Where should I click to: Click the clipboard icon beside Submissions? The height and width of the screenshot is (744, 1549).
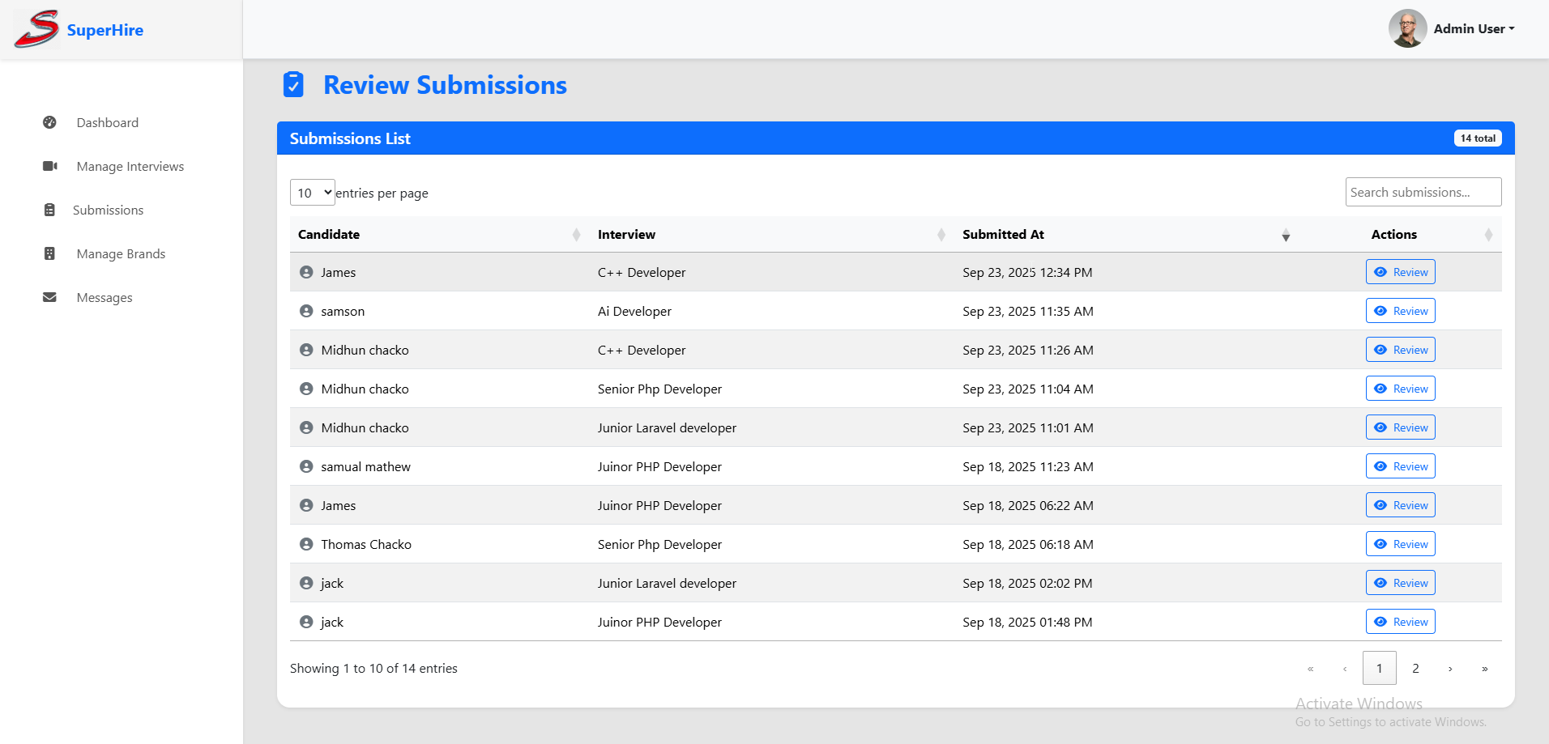49,210
